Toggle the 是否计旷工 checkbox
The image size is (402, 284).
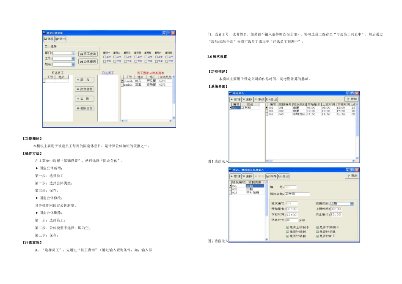click(317, 236)
